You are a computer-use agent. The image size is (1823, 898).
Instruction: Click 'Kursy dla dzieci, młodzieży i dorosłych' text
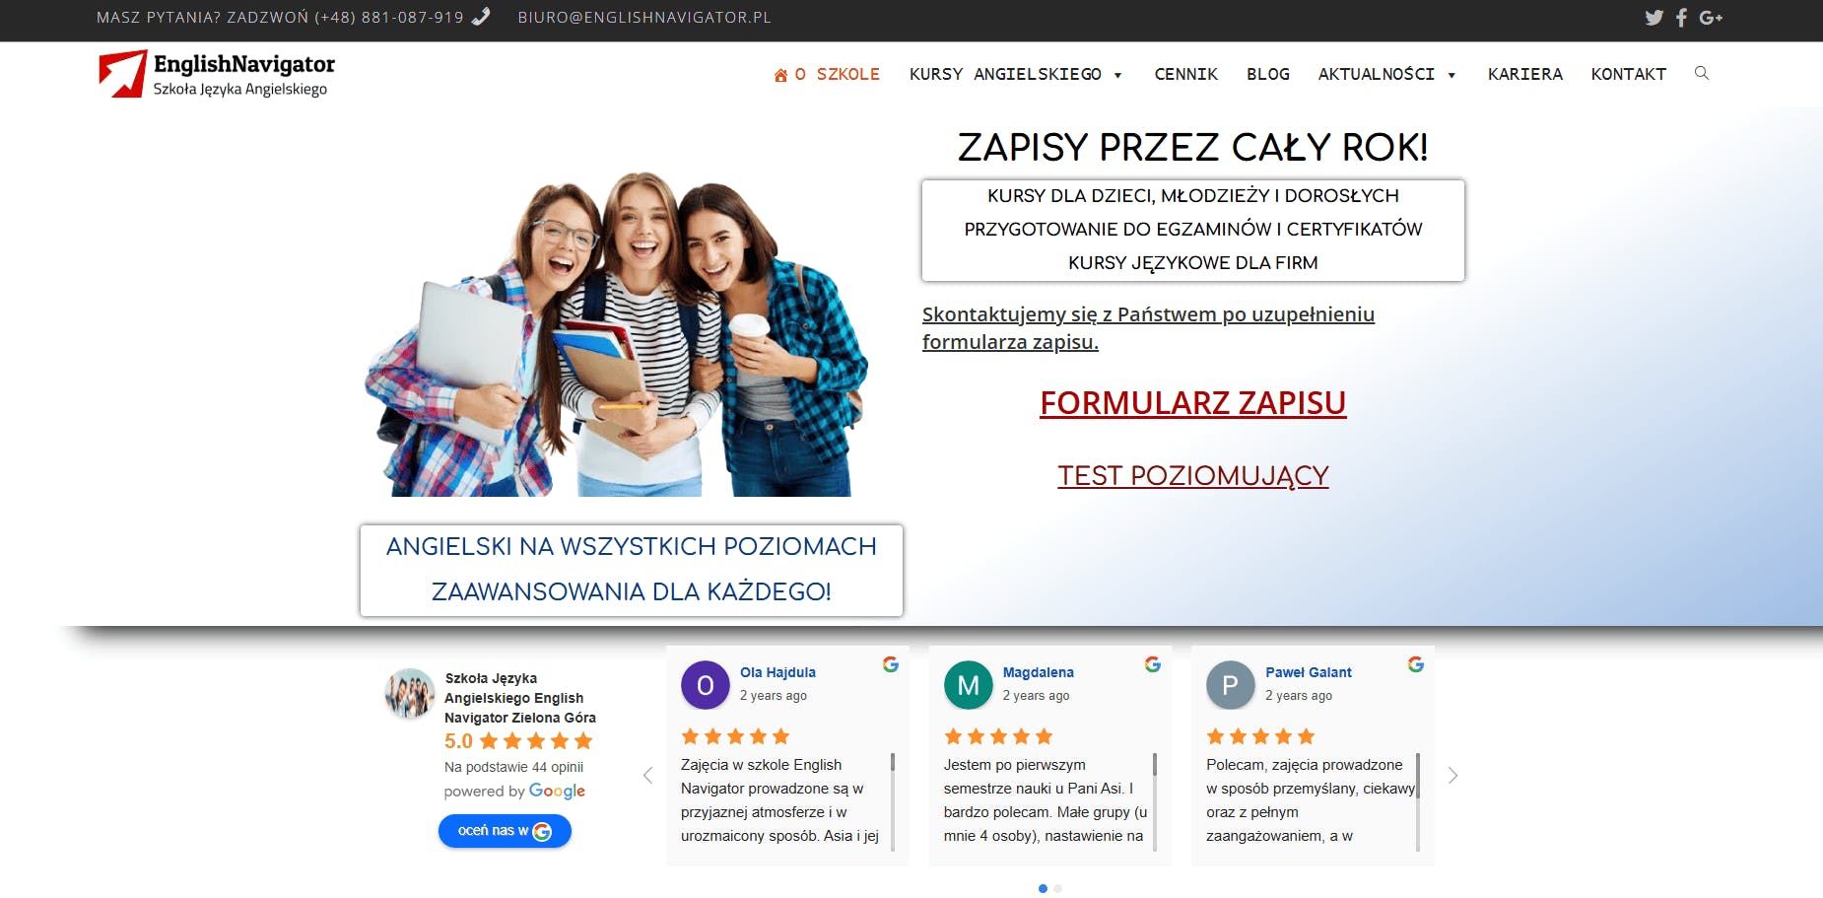[1193, 195]
